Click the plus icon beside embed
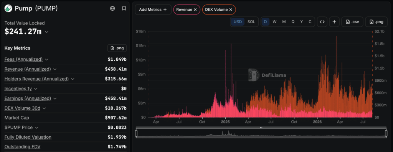 (x=334, y=22)
